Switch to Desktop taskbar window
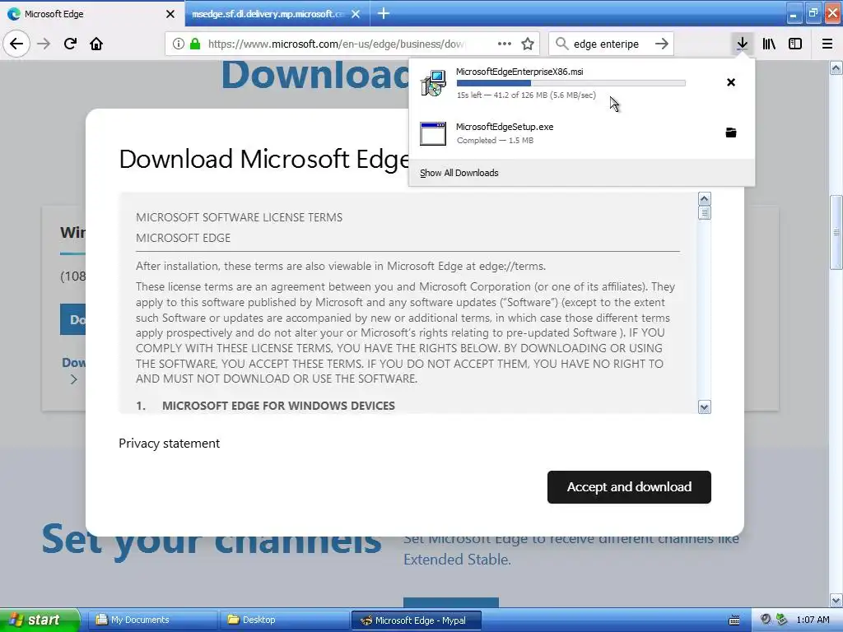The width and height of the screenshot is (843, 632). pyautogui.click(x=285, y=620)
